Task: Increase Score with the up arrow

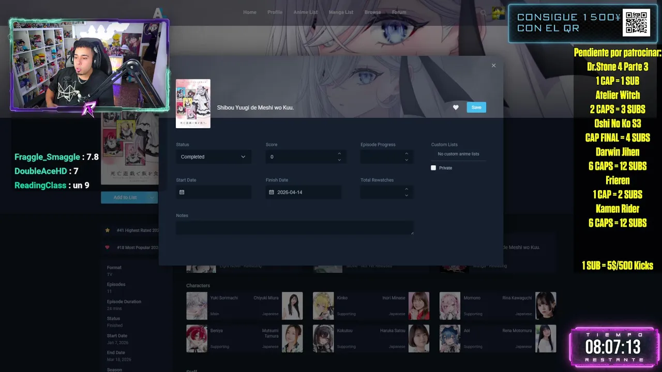Action: pos(339,153)
